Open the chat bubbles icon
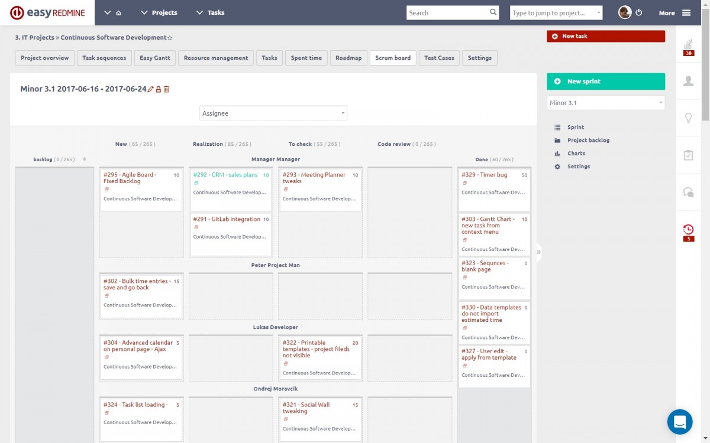 [x=689, y=192]
